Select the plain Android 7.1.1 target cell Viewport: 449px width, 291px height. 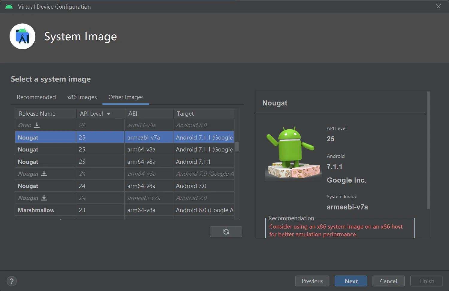tap(204, 162)
